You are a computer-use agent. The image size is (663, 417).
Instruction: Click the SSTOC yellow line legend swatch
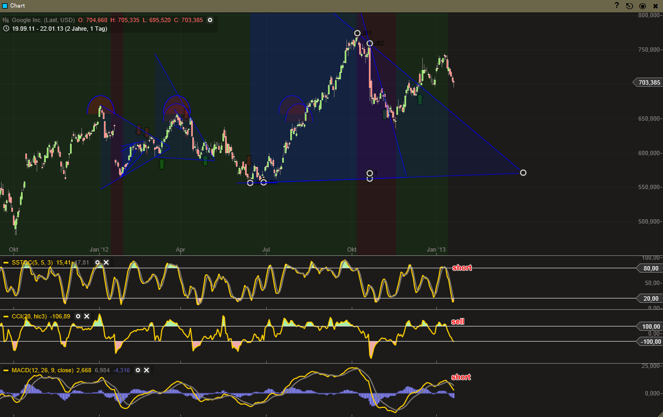point(6,262)
